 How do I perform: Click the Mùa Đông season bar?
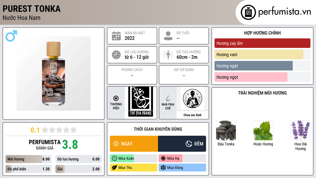coord(182,167)
